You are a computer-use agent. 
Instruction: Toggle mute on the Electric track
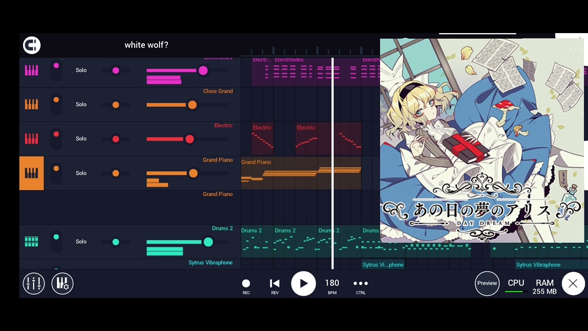point(56,138)
